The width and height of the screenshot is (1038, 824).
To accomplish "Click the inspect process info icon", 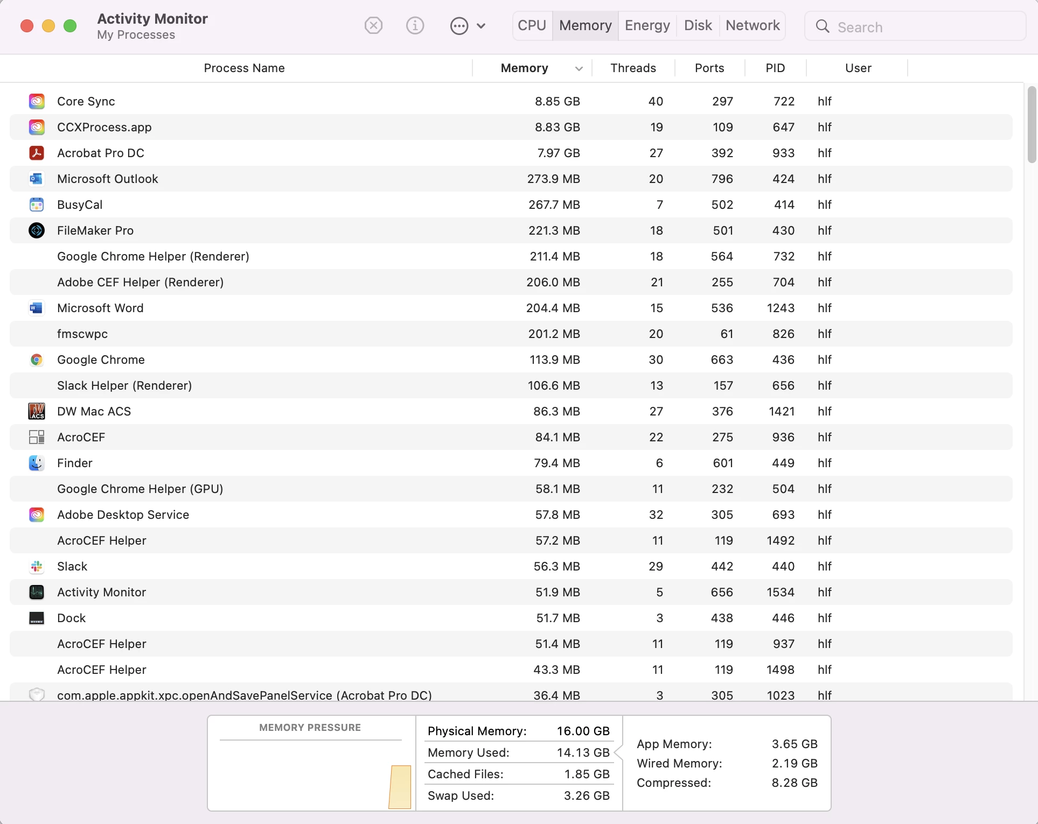I will pyautogui.click(x=415, y=25).
